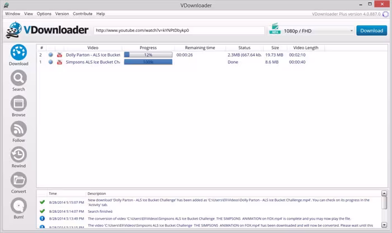Viewport: 392px width, 233px height.
Task: Click the 2.3MB (667.64 kb status cell
Action: 245,55
